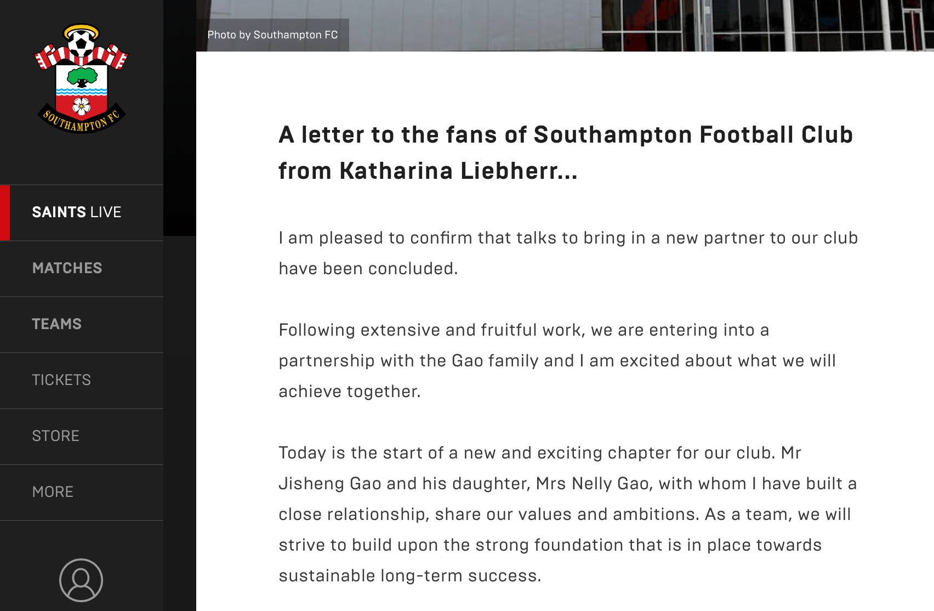The height and width of the screenshot is (611, 934).
Task: Click the "Photo by Southampton FC" caption
Action: point(272,35)
